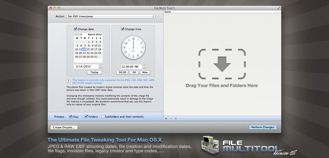Pick day 5 in the calendar
Viewport: 329px width, 158px height.
click(x=77, y=46)
